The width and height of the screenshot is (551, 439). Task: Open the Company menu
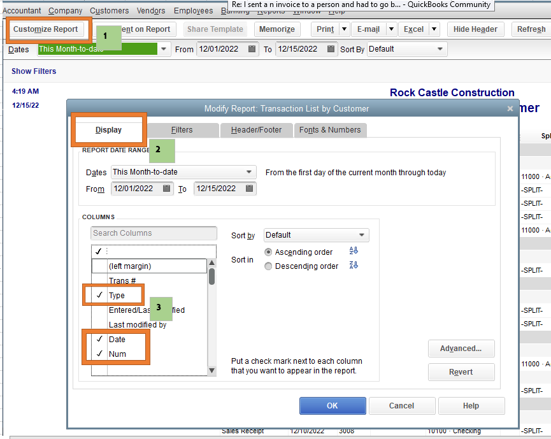[x=66, y=11]
